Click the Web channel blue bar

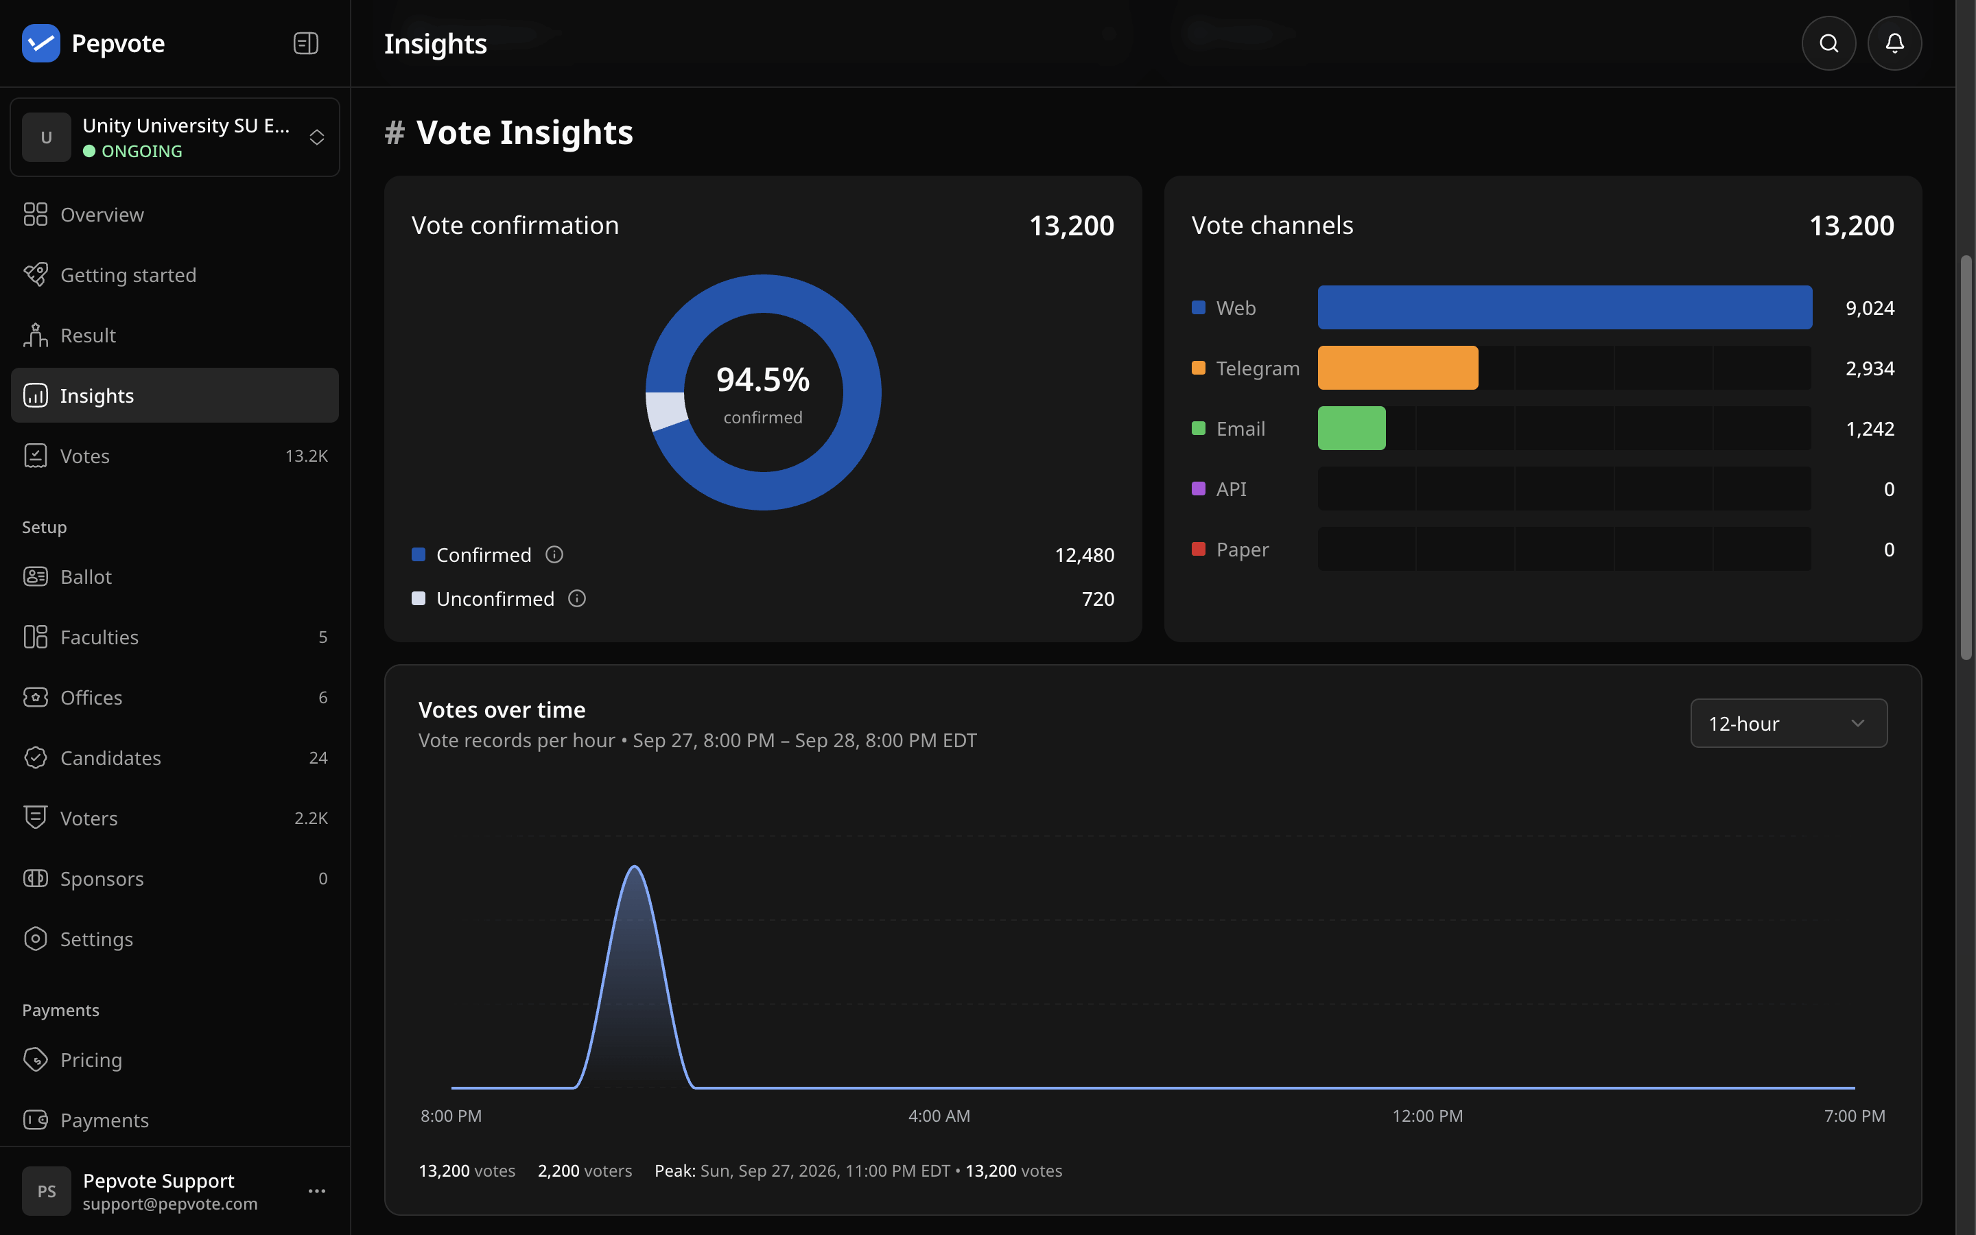click(1564, 307)
